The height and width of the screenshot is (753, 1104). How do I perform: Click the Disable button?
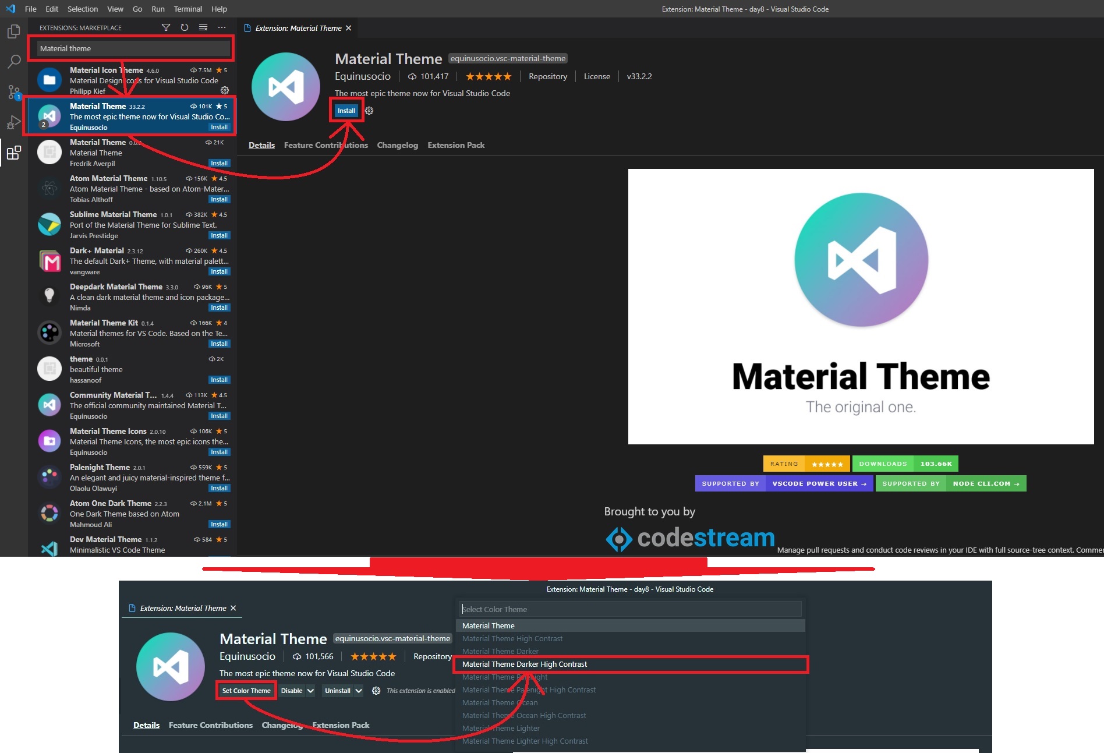pos(292,691)
